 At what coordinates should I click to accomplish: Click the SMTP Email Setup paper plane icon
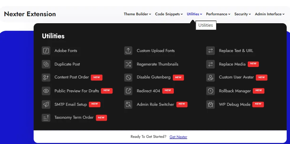[46, 104]
